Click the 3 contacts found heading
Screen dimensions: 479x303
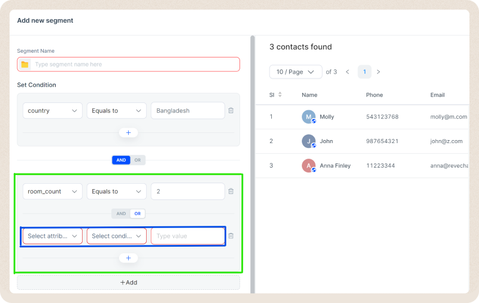(x=301, y=47)
